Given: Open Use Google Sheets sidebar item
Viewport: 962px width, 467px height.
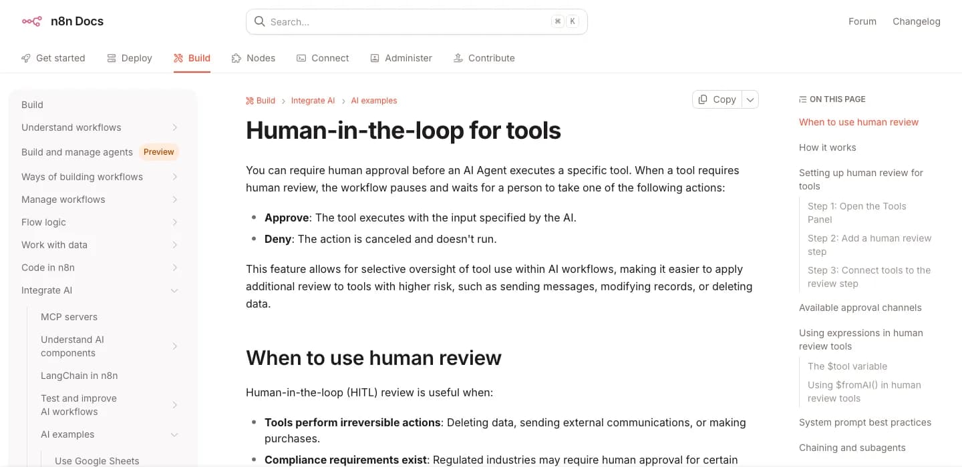Looking at the screenshot, I should [97, 461].
